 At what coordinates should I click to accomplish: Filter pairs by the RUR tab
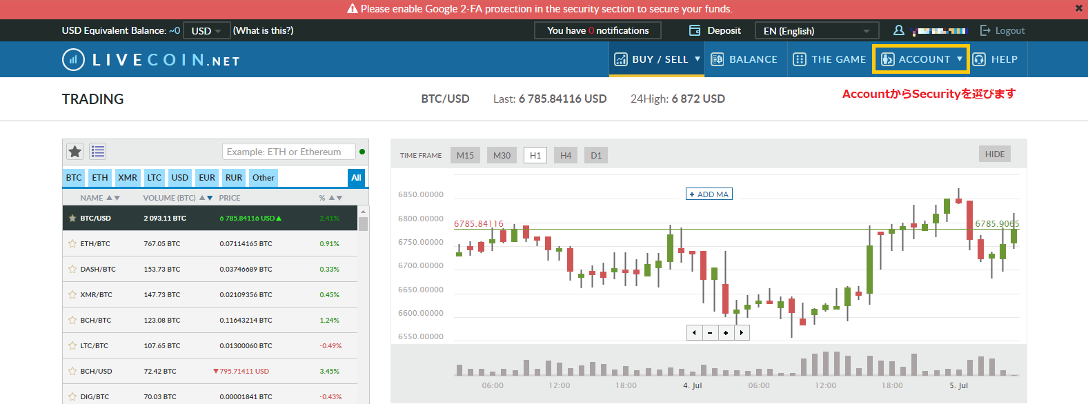point(234,177)
